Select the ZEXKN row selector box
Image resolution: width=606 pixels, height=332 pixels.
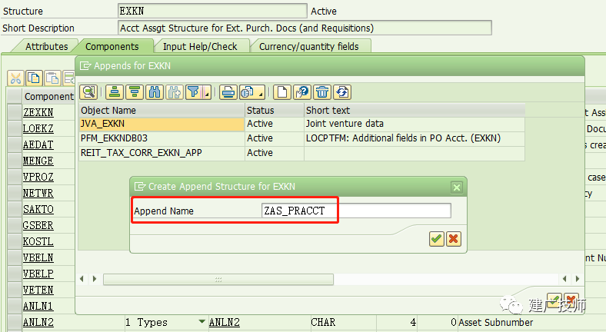point(15,112)
